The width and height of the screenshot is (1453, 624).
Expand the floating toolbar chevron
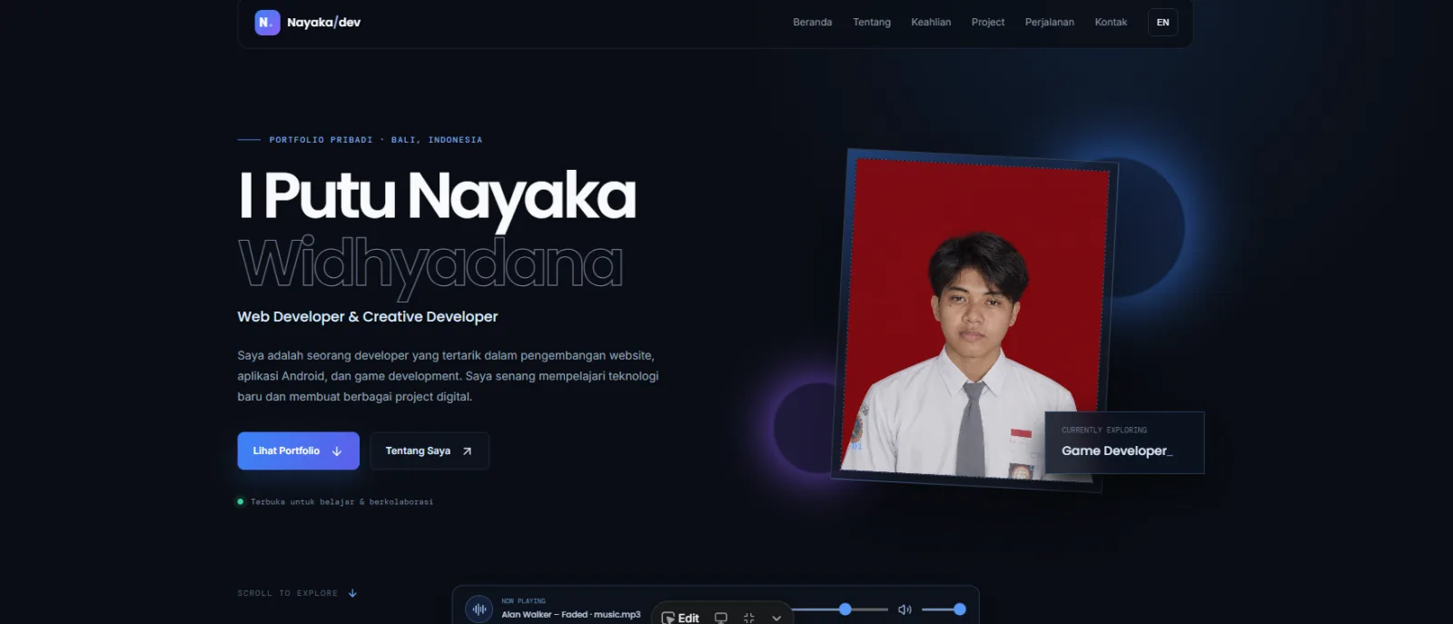(776, 618)
